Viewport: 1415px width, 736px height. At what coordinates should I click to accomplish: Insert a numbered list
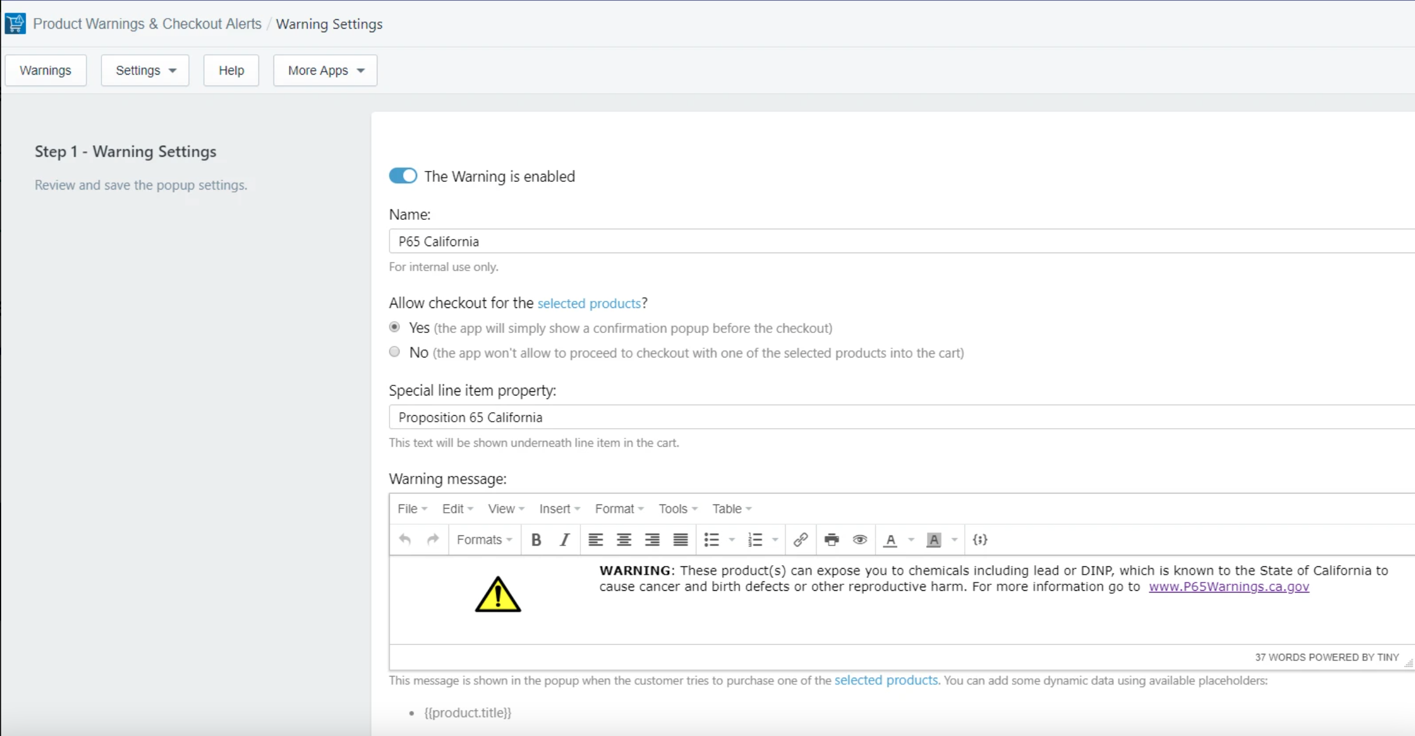[x=755, y=539]
